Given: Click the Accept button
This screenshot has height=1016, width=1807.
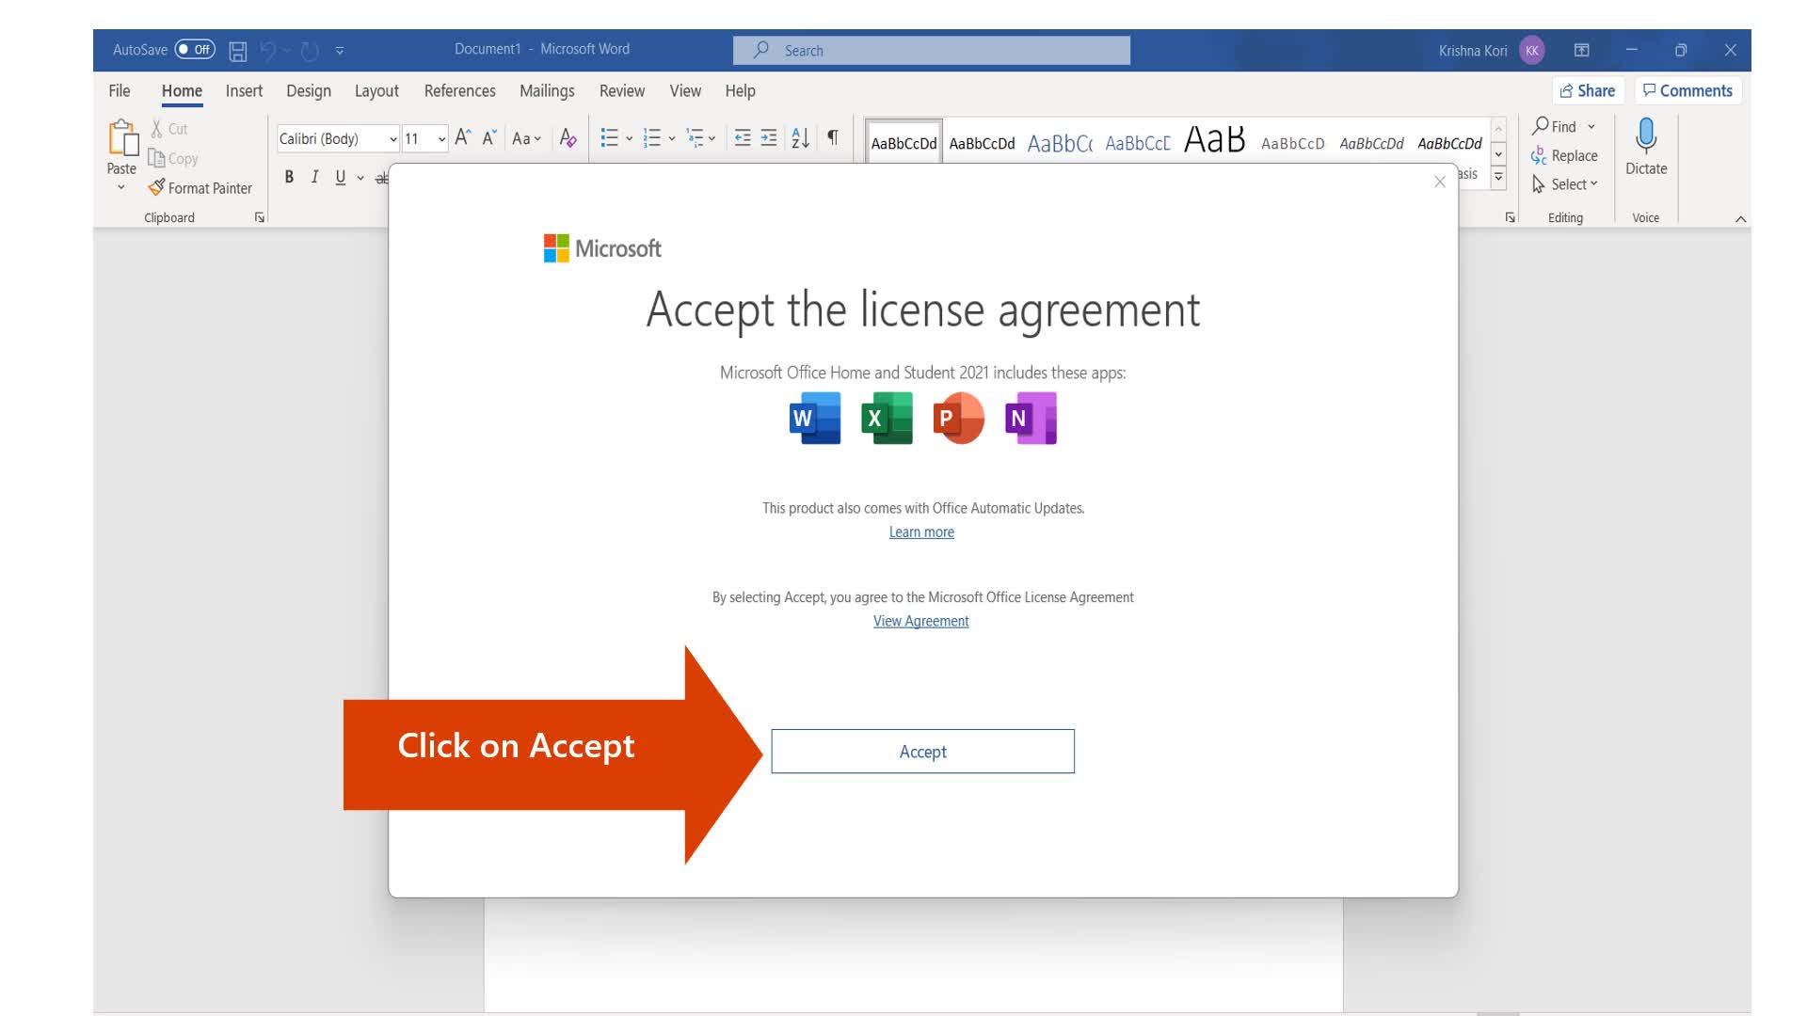Looking at the screenshot, I should click(921, 751).
